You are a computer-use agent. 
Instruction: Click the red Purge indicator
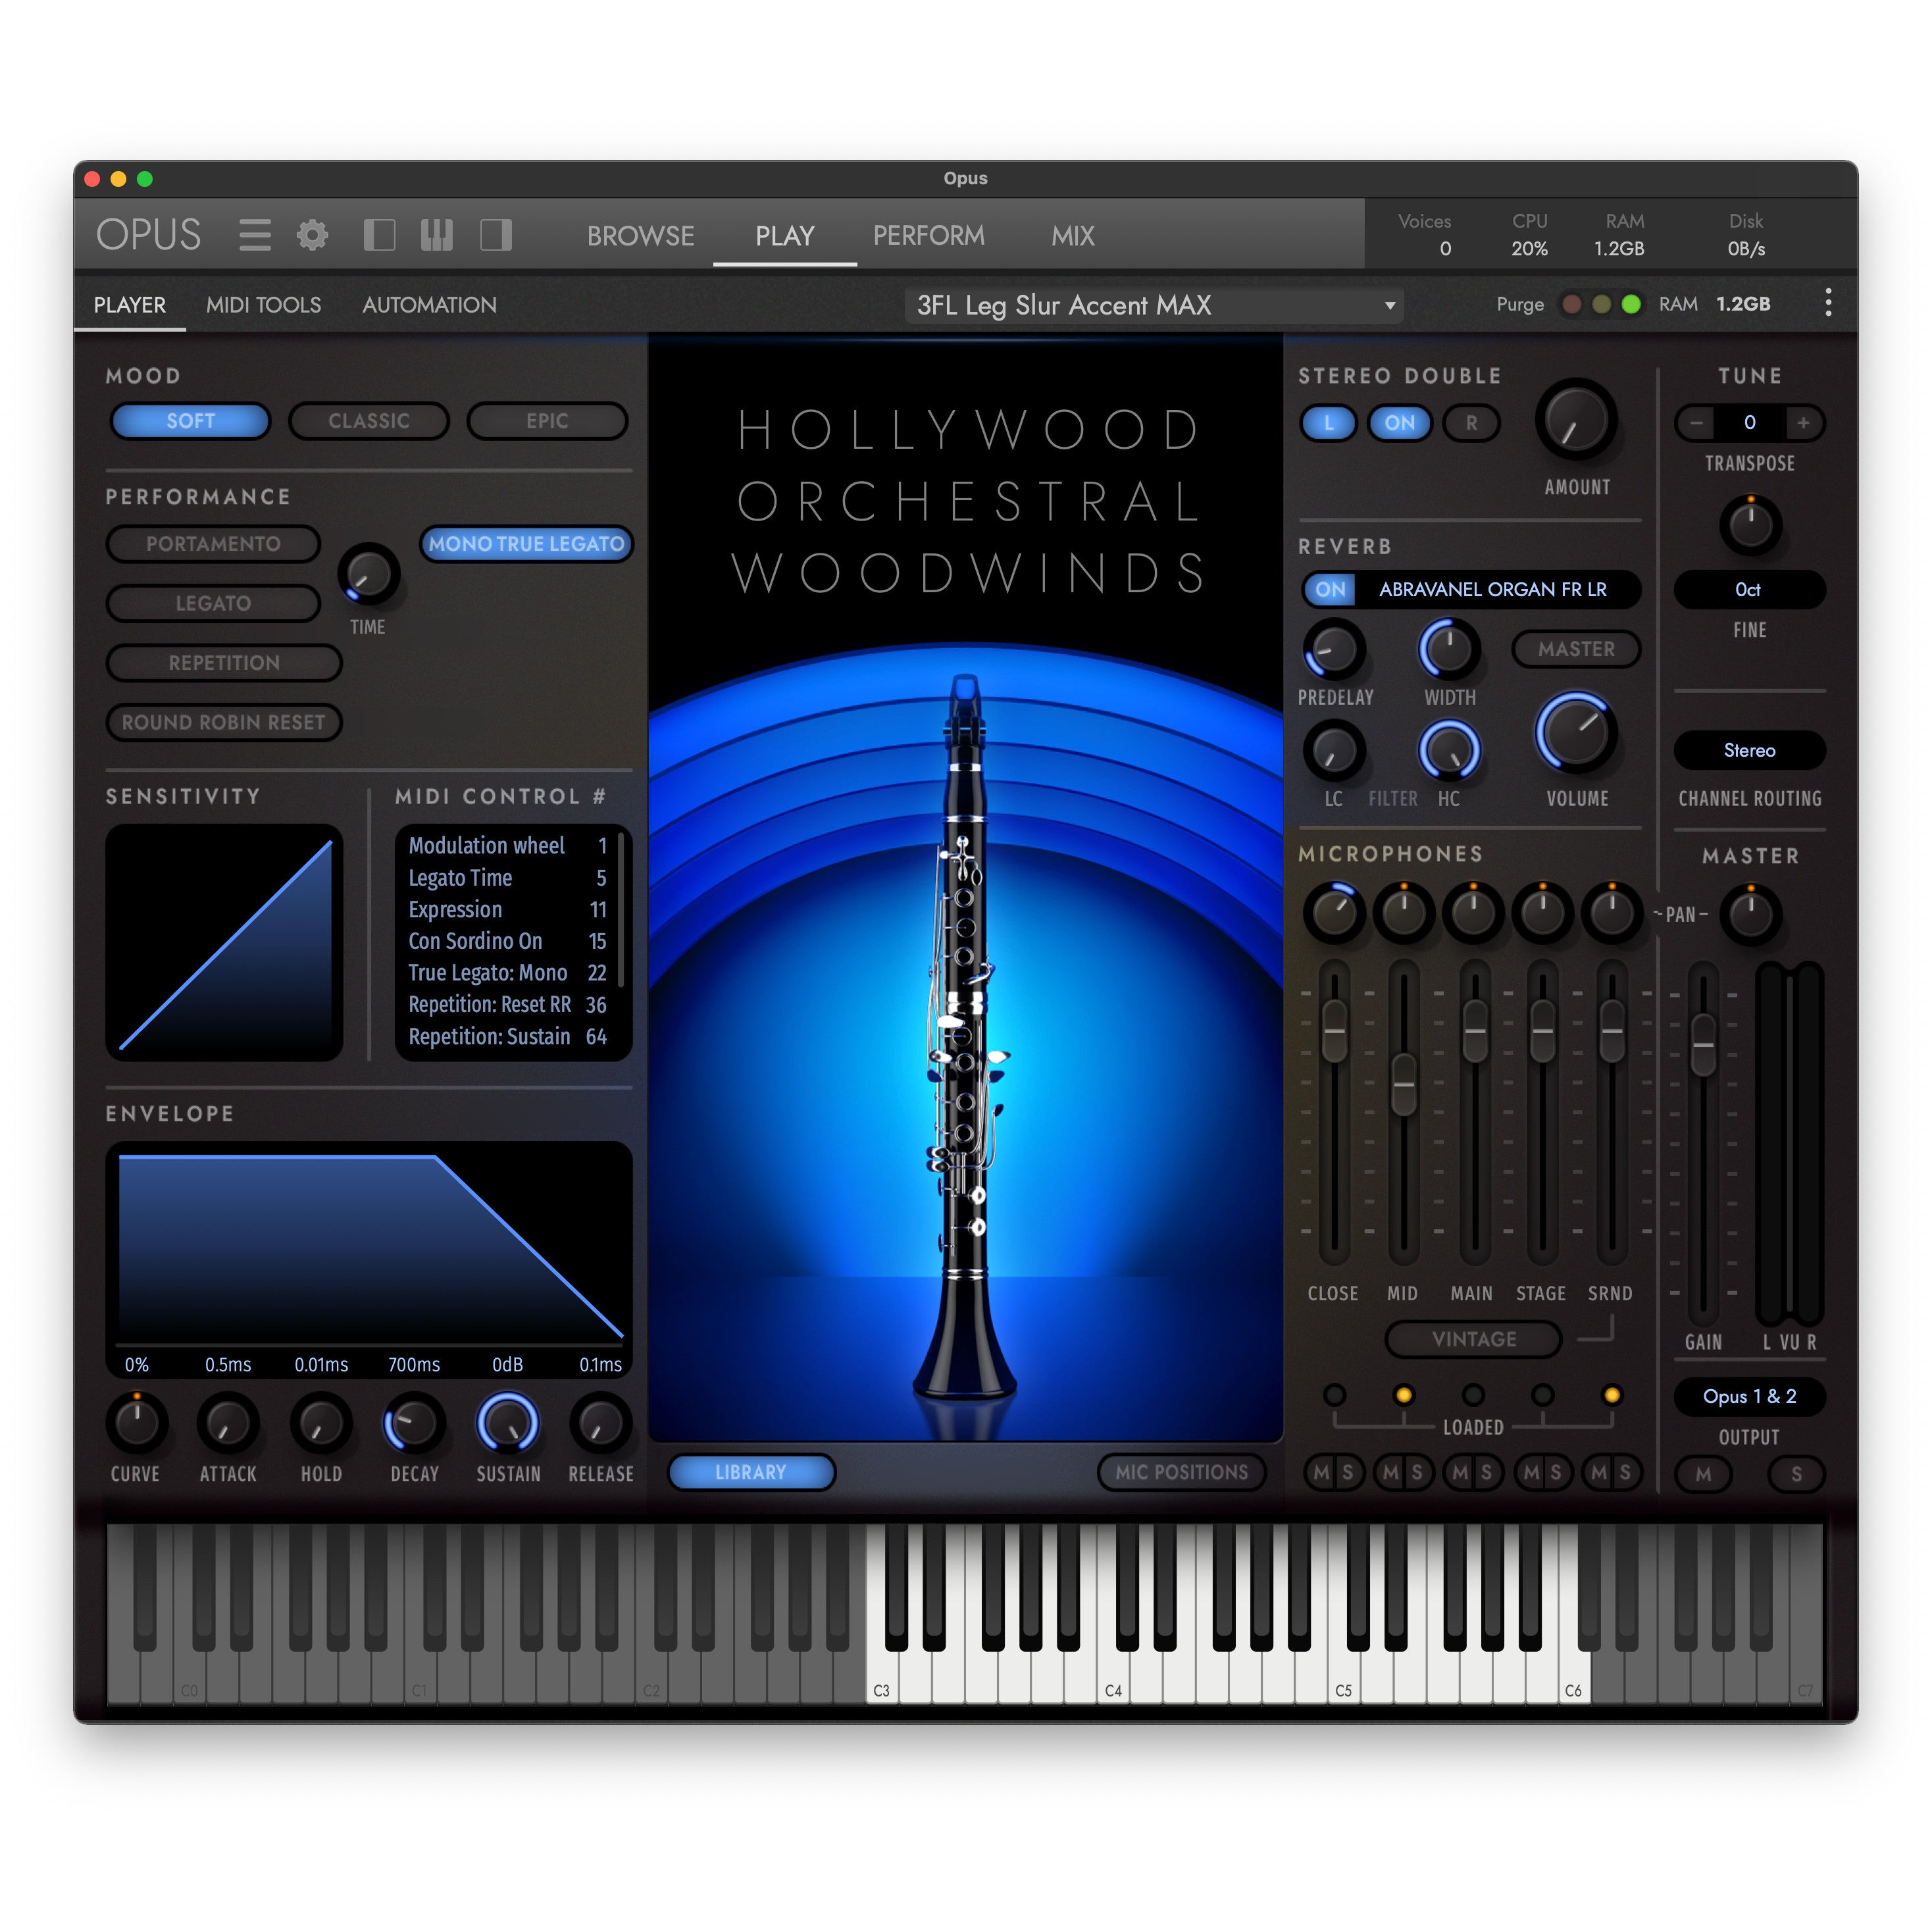(x=1572, y=304)
